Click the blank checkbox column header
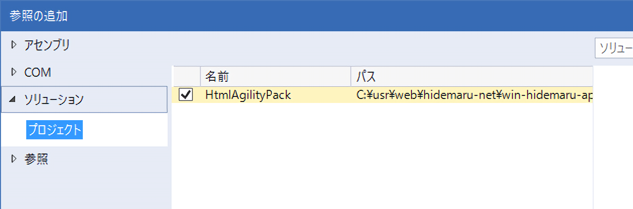 (186, 77)
